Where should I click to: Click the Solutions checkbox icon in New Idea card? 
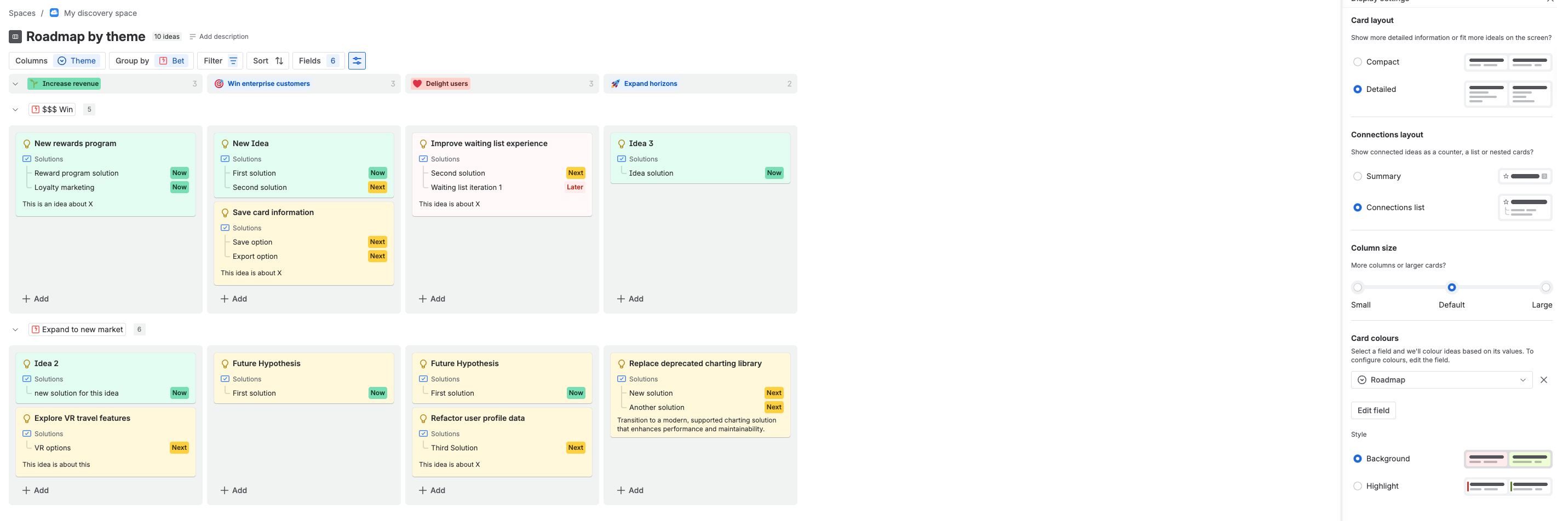[x=225, y=159]
